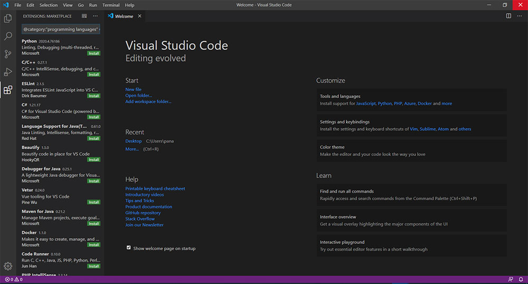Image resolution: width=528 pixels, height=284 pixels.
Task: Open editor More Actions ellipsis menu
Action: [x=519, y=16]
